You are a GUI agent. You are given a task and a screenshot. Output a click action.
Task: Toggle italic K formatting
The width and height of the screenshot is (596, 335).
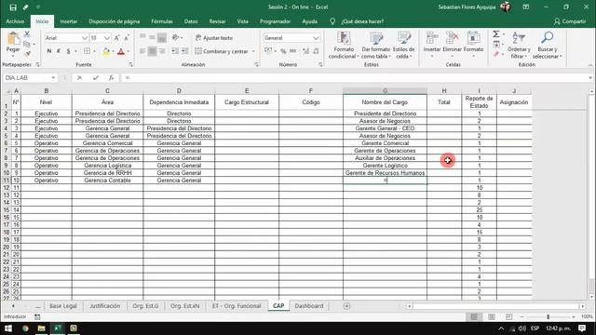(x=59, y=51)
